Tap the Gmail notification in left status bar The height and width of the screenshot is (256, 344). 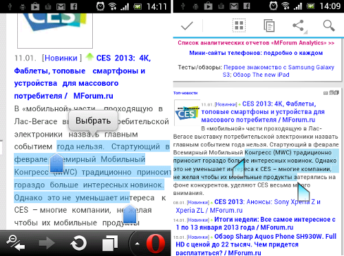click(61, 7)
